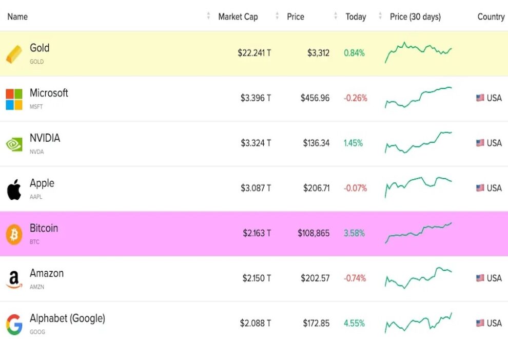The height and width of the screenshot is (339, 508).
Task: Select the BTC ticker text
Action: pyautogui.click(x=35, y=242)
